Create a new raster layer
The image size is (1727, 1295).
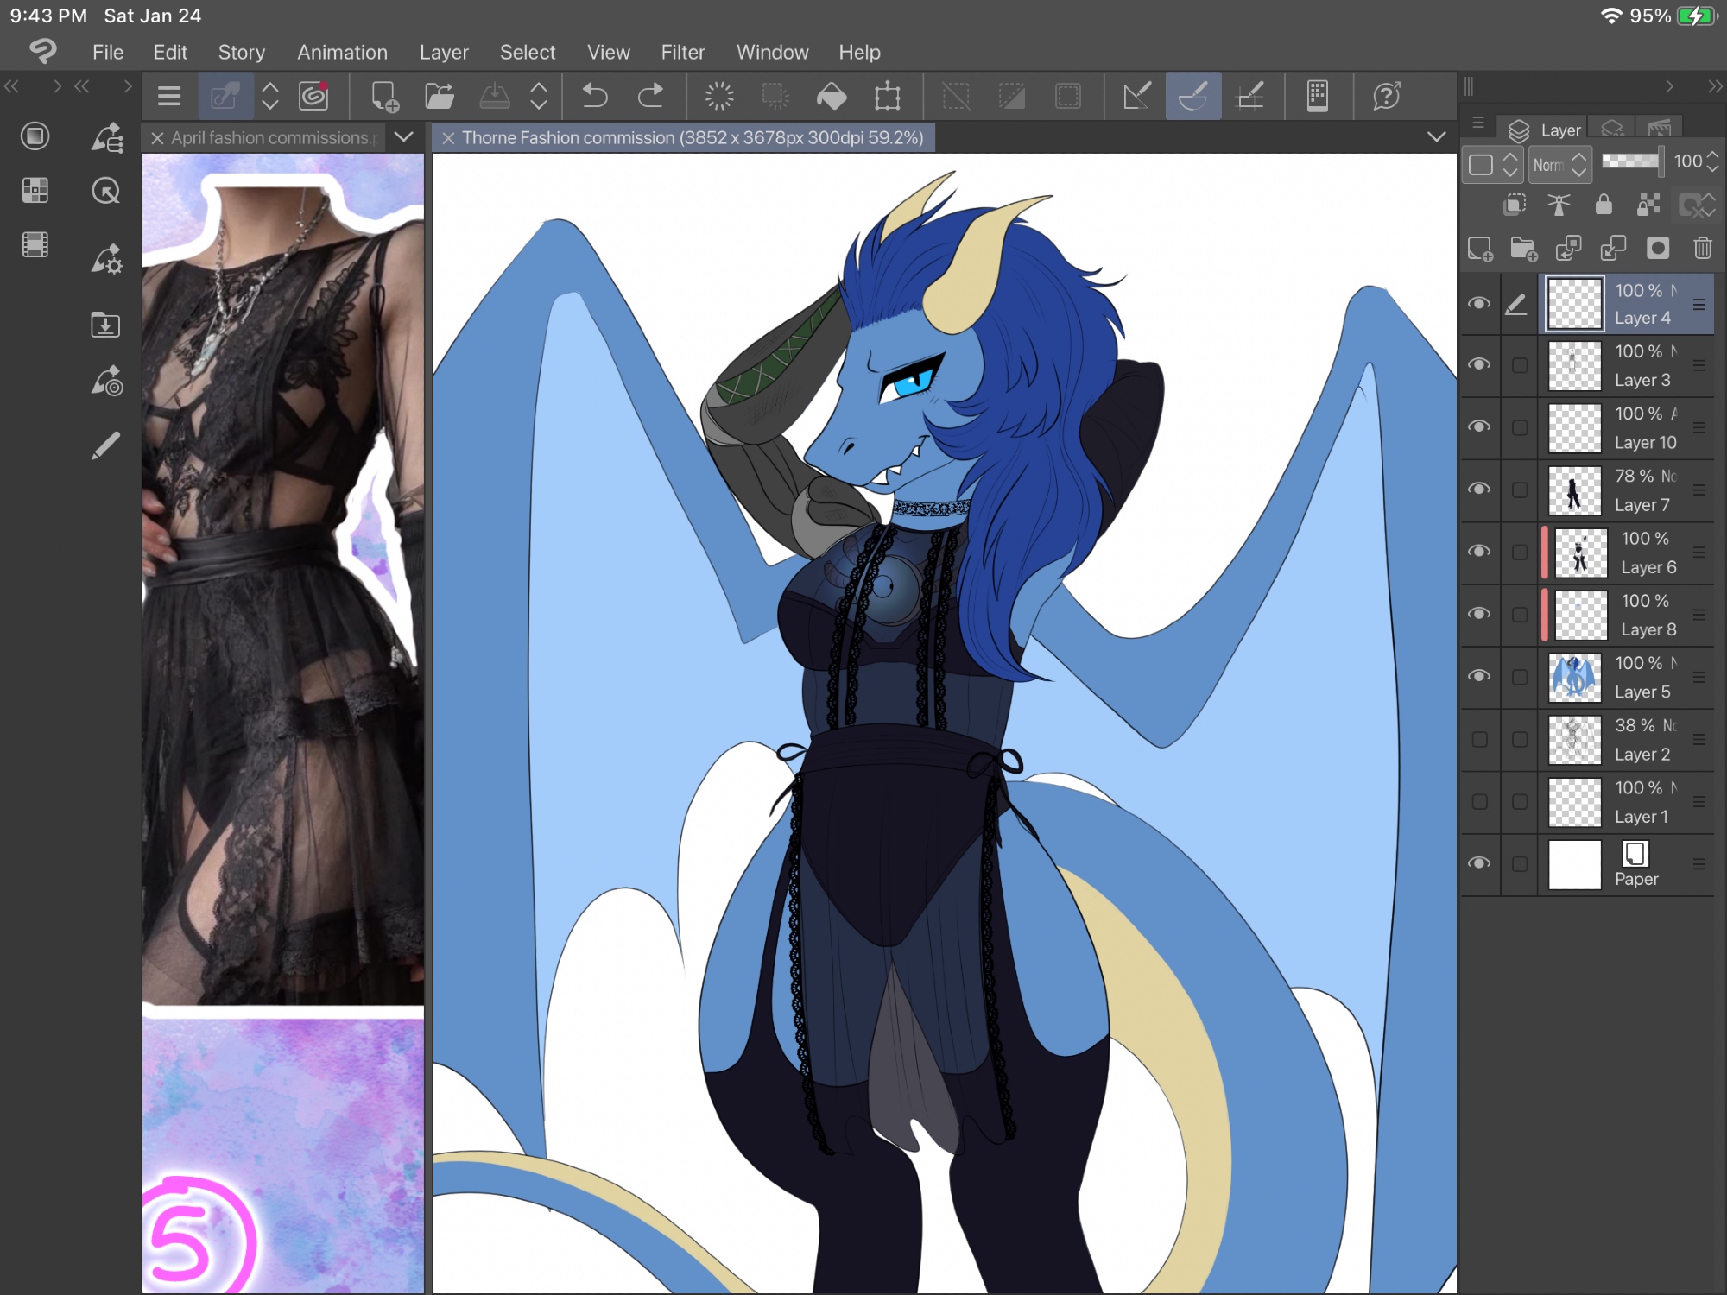[x=1480, y=250]
